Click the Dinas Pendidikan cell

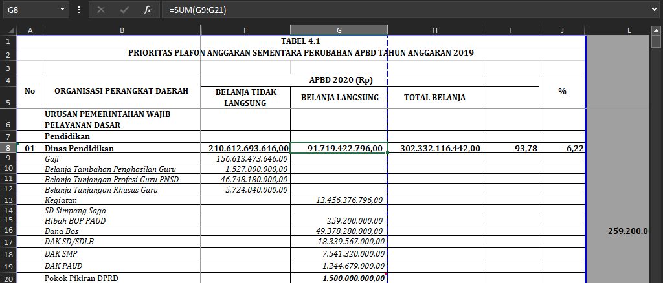(122, 148)
